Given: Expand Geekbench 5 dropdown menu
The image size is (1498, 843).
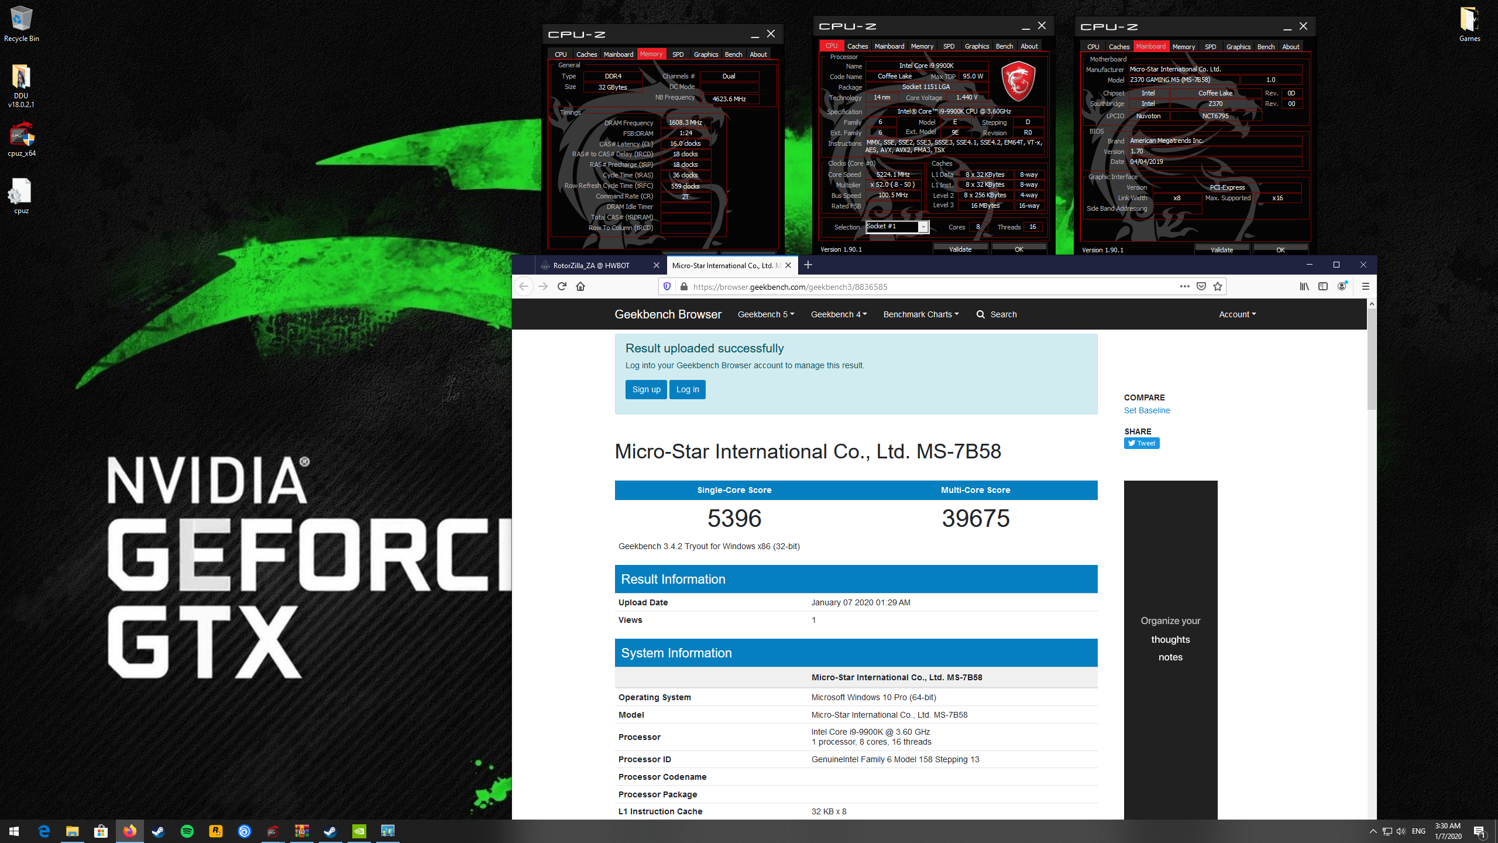Looking at the screenshot, I should click(x=766, y=314).
